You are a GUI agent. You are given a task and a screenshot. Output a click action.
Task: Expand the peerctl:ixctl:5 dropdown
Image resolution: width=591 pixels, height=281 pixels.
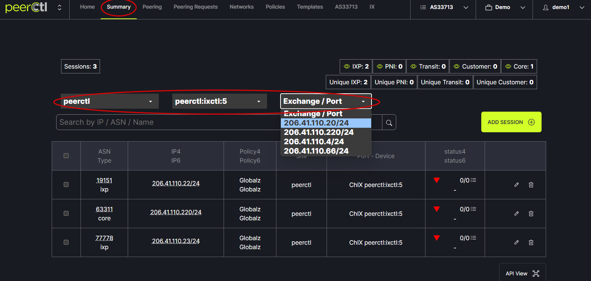219,102
